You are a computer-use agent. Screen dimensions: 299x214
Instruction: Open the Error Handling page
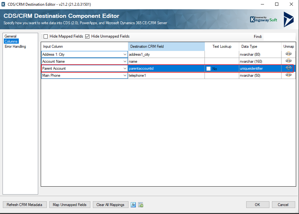pos(15,46)
